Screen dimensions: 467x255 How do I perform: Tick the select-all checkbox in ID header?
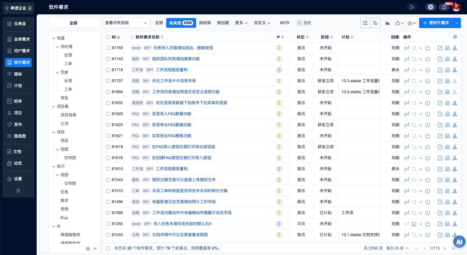tap(108, 37)
